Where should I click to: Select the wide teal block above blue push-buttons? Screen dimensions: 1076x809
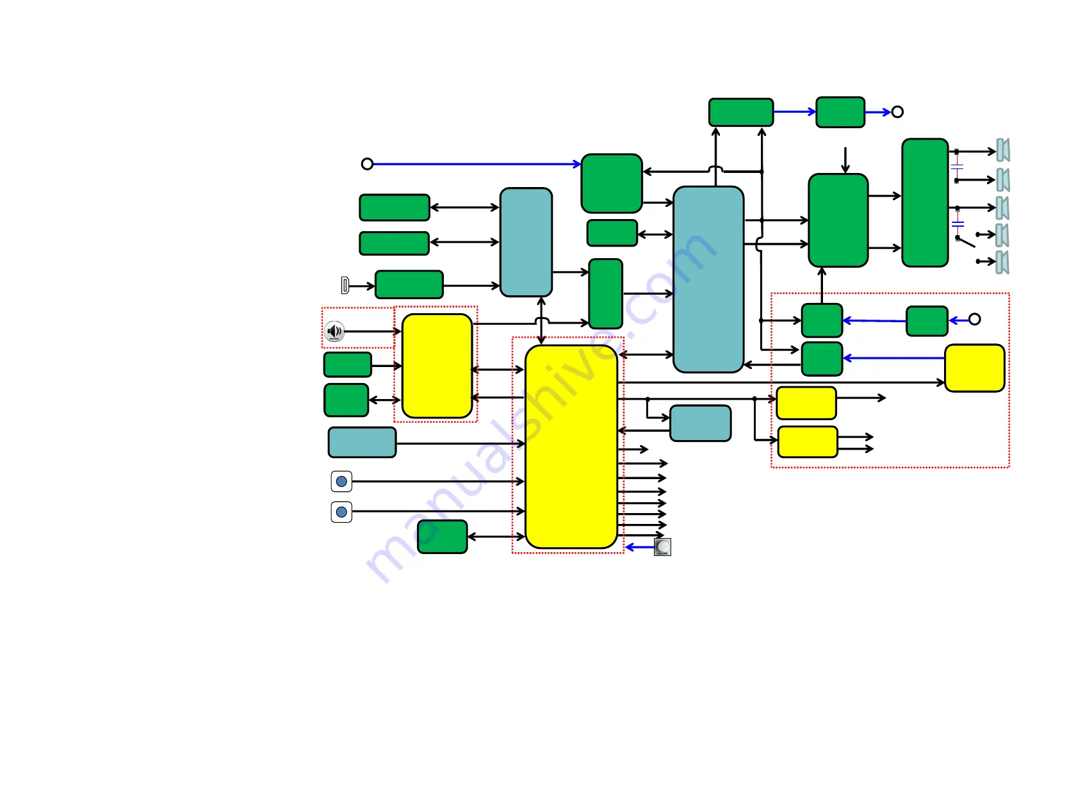(x=362, y=443)
